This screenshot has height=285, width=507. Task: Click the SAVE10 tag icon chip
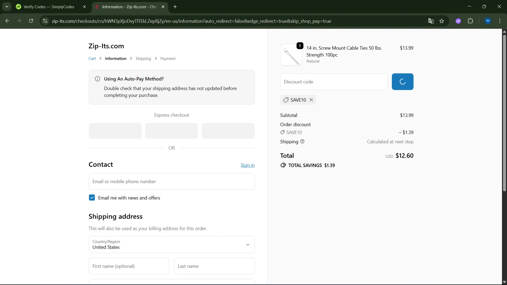point(286,100)
